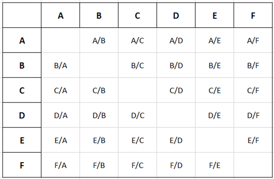The width and height of the screenshot is (274, 179).
Task: Select the D/F cell
Action: pyautogui.click(x=253, y=115)
